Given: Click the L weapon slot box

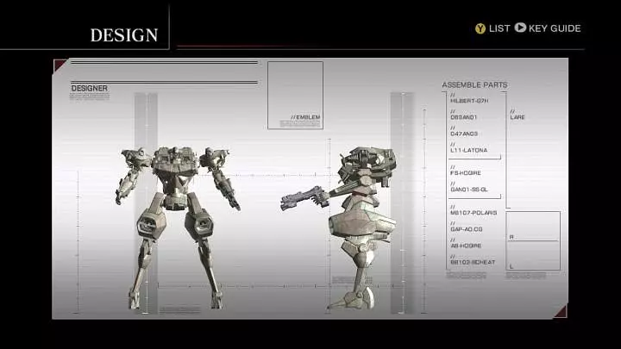Looking at the screenshot, I should point(533,255).
